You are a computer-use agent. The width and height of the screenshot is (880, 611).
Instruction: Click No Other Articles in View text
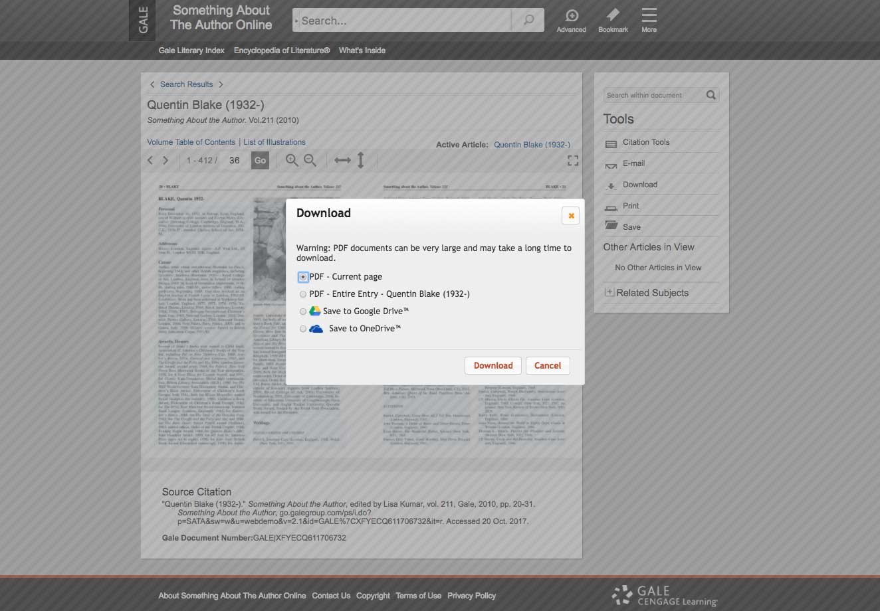point(658,268)
